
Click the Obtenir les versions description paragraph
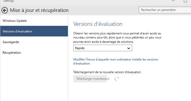tap(117, 37)
